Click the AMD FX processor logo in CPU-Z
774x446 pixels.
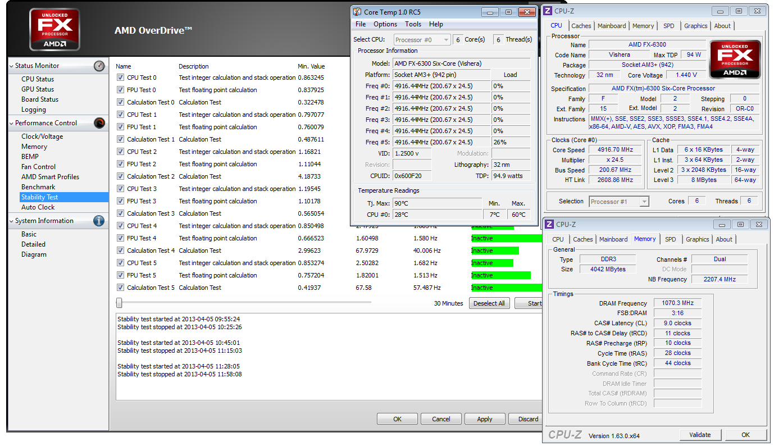pyautogui.click(x=735, y=60)
